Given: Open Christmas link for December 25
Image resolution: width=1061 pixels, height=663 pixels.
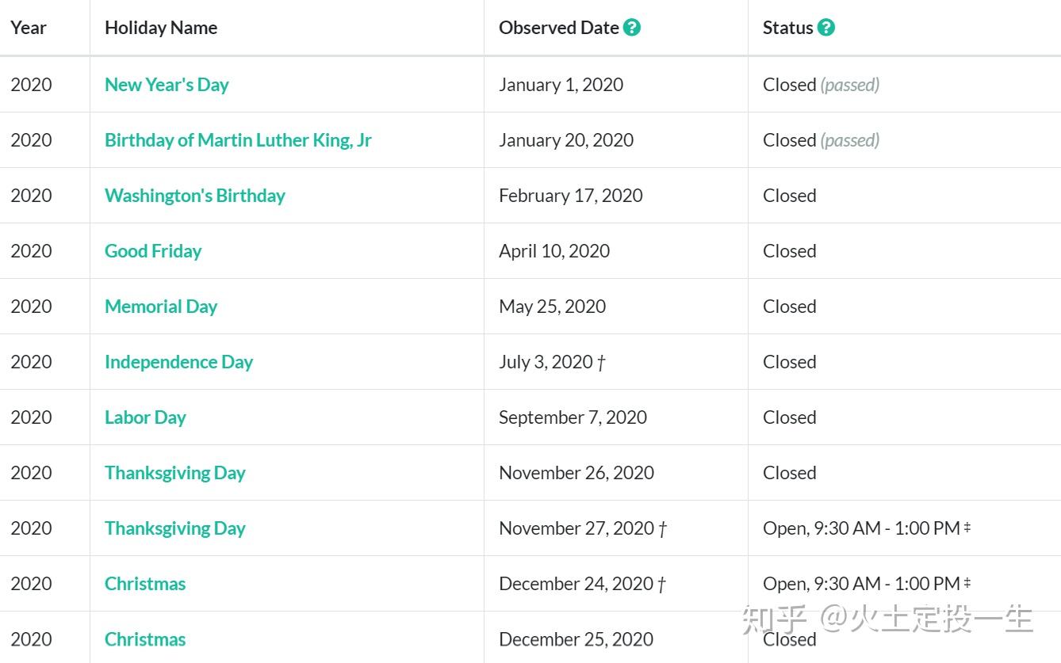Looking at the screenshot, I should pos(145,639).
